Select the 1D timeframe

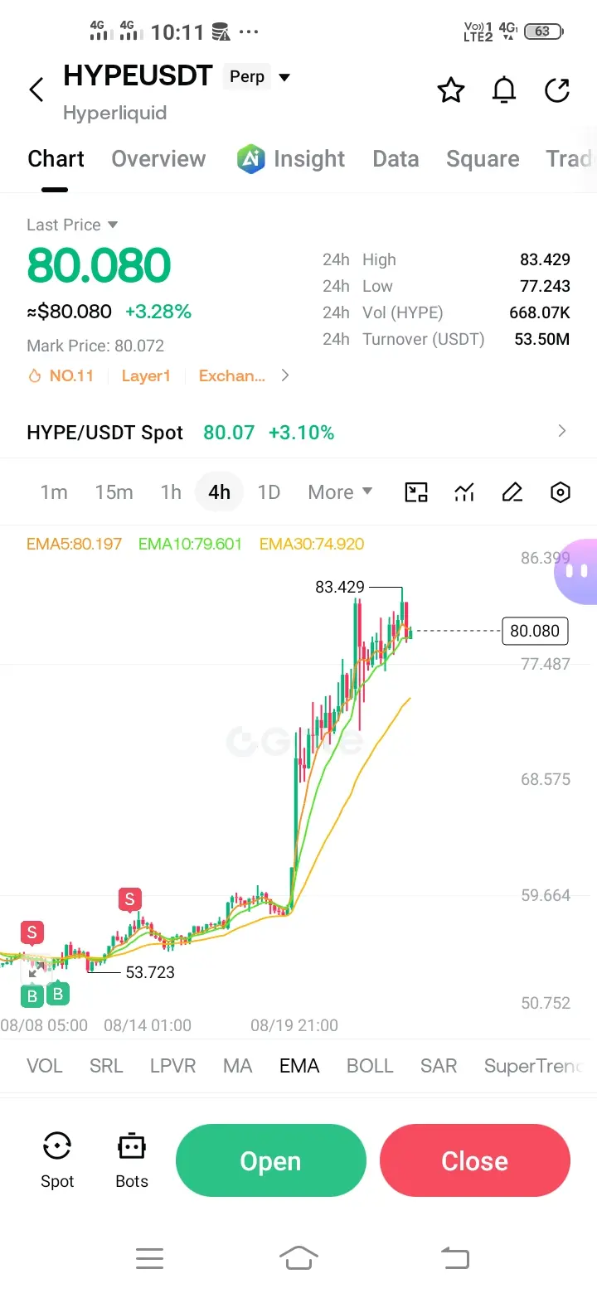click(x=269, y=492)
